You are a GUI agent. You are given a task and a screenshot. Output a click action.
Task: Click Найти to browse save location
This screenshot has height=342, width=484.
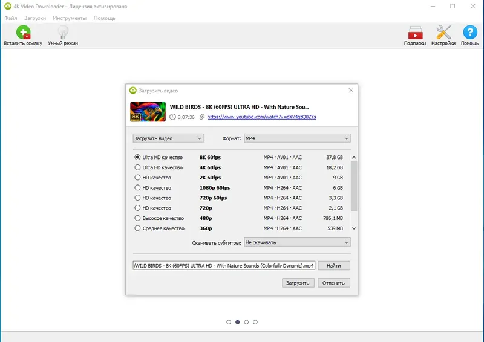(334, 265)
